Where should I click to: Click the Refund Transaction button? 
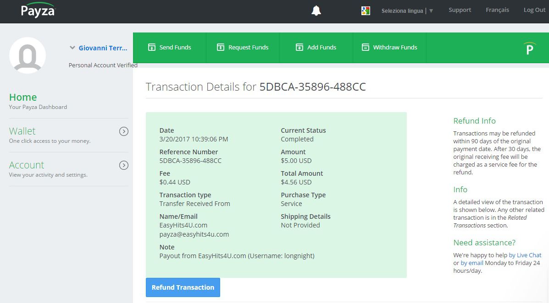(183, 287)
